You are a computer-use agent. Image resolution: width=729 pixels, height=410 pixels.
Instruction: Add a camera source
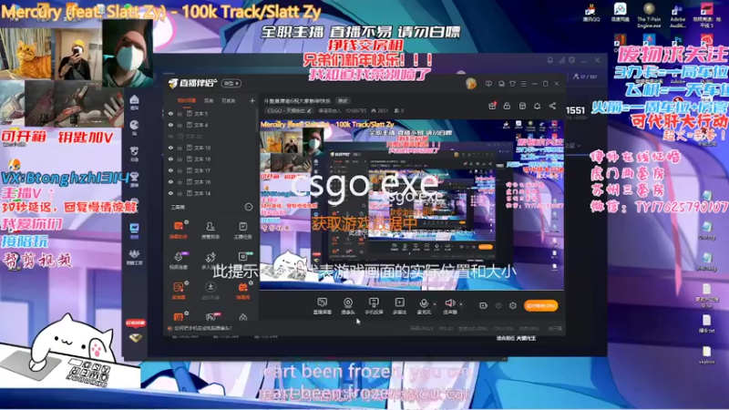click(x=348, y=305)
